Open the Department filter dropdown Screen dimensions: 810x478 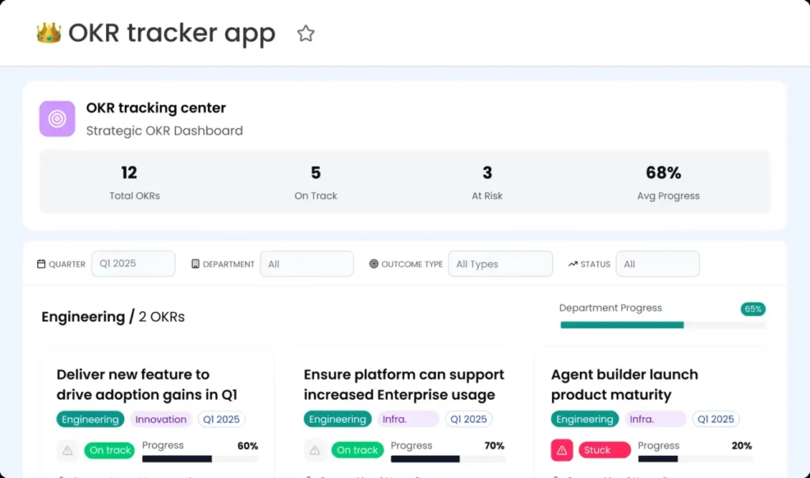coord(307,264)
